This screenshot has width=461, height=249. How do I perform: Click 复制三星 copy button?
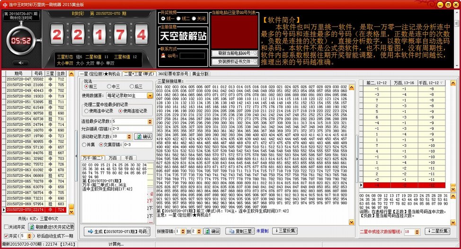(239, 231)
